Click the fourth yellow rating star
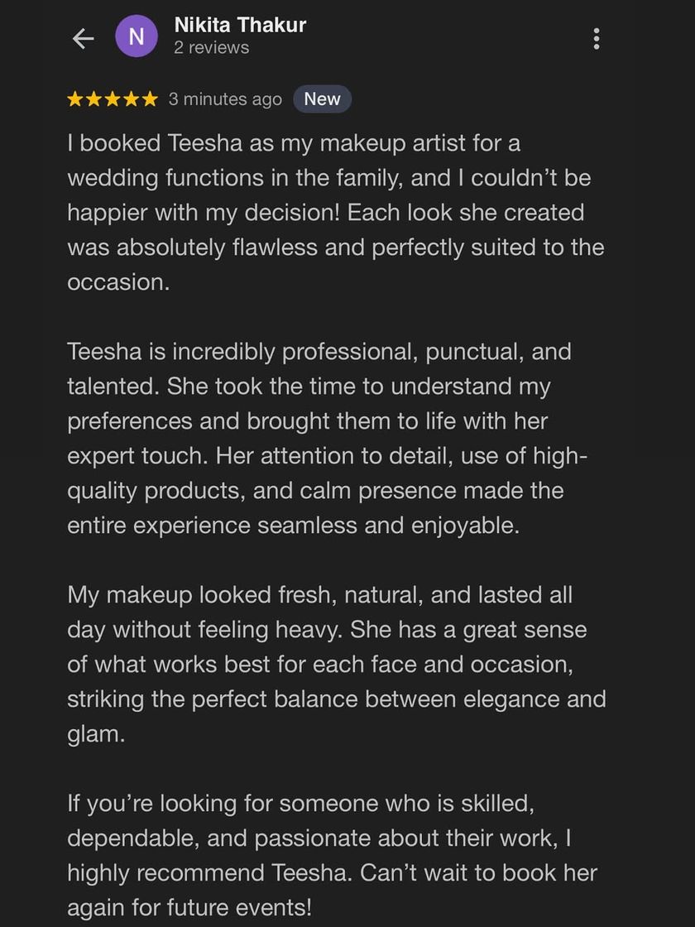Viewport: 695px width, 927px height. (x=130, y=99)
